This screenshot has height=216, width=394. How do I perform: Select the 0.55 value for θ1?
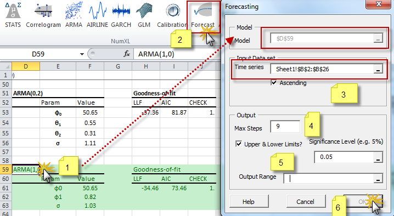tap(90, 123)
